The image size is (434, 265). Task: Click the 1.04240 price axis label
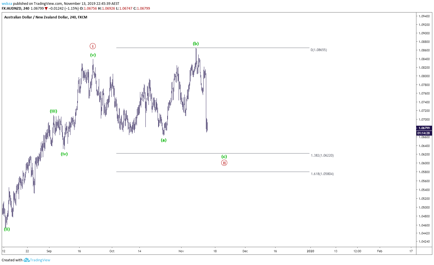point(424,241)
